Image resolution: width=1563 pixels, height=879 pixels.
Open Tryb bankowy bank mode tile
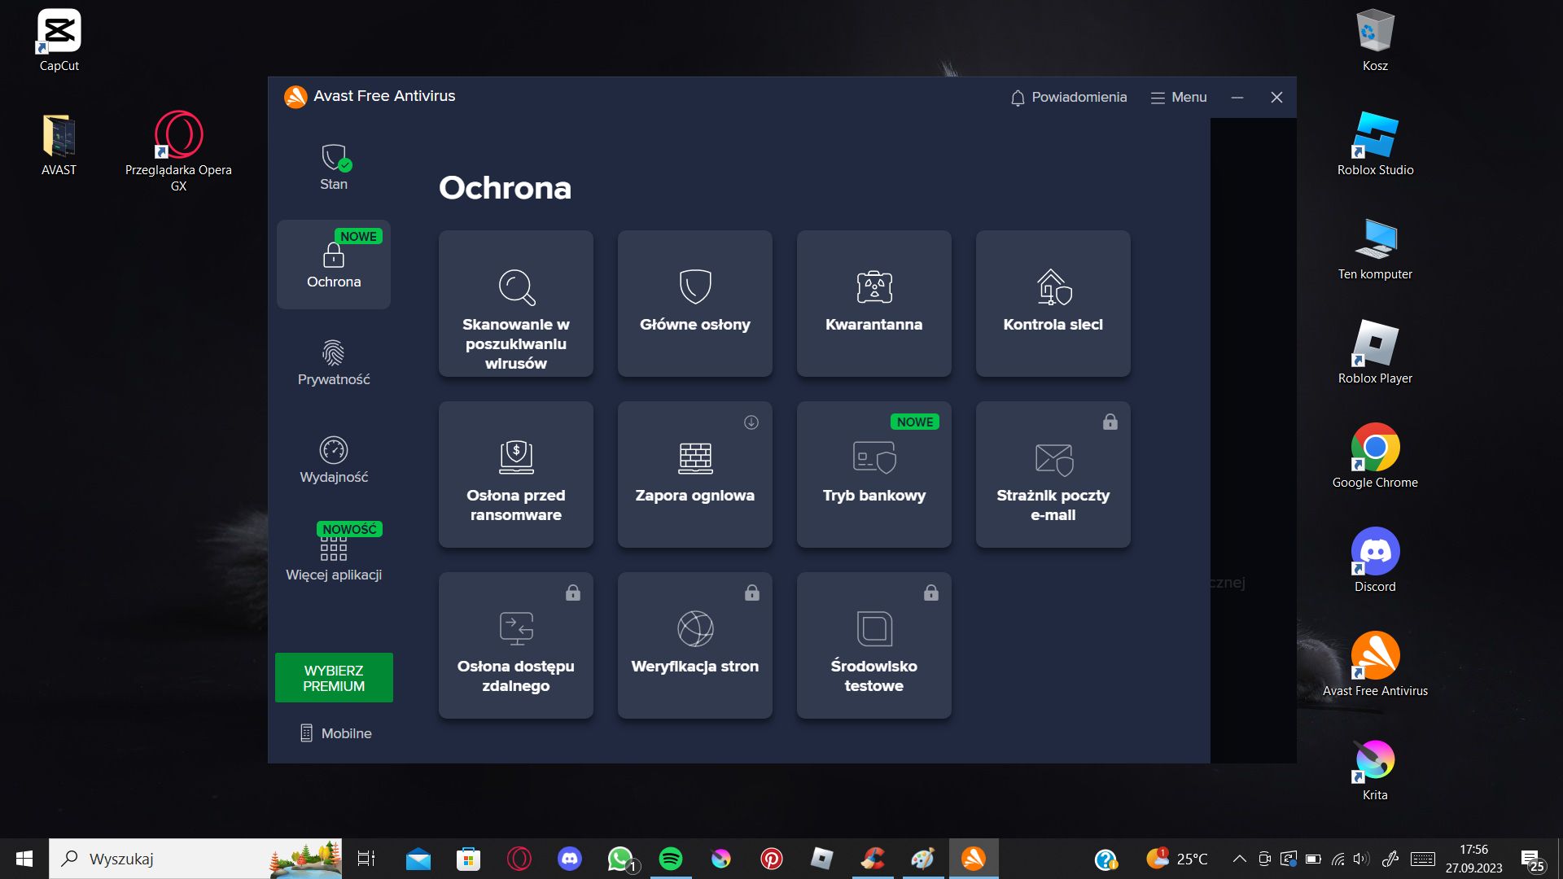click(873, 474)
